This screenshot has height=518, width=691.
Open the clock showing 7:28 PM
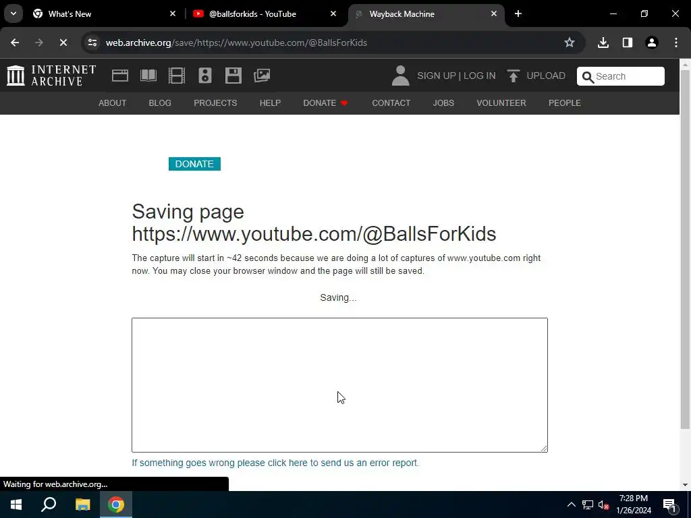(633, 505)
